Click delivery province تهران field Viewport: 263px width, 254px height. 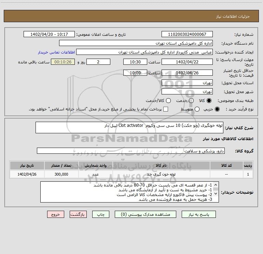[187, 83]
